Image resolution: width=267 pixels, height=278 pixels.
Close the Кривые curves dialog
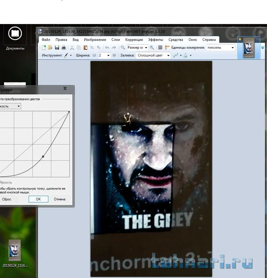[x=65, y=88]
